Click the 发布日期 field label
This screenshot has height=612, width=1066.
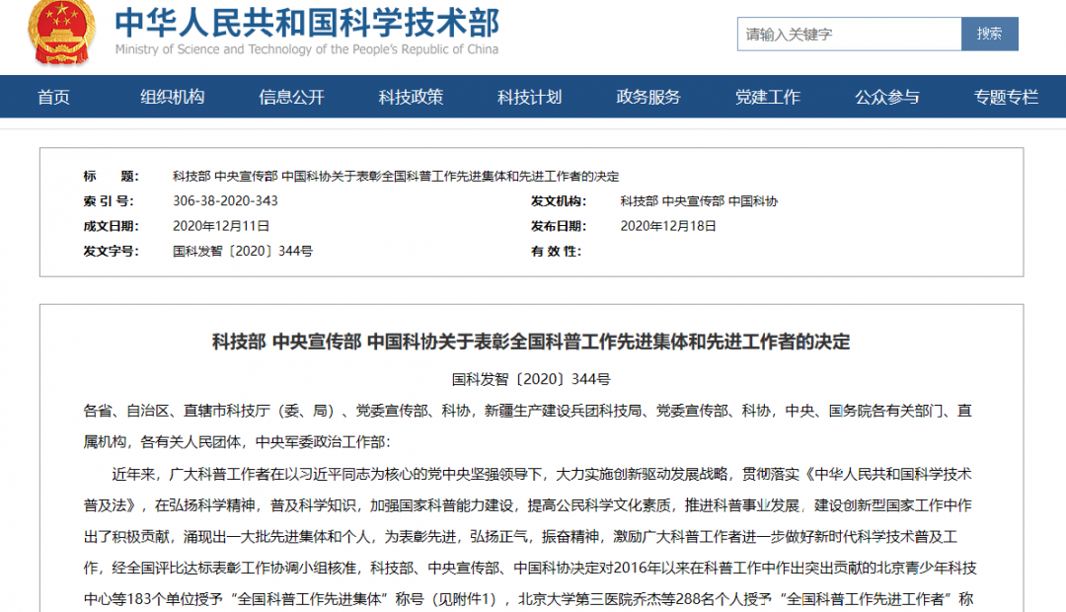point(558,226)
